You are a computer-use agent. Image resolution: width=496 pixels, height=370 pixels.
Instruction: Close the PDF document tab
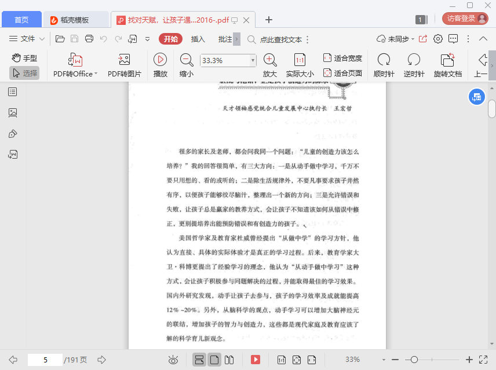(246, 20)
